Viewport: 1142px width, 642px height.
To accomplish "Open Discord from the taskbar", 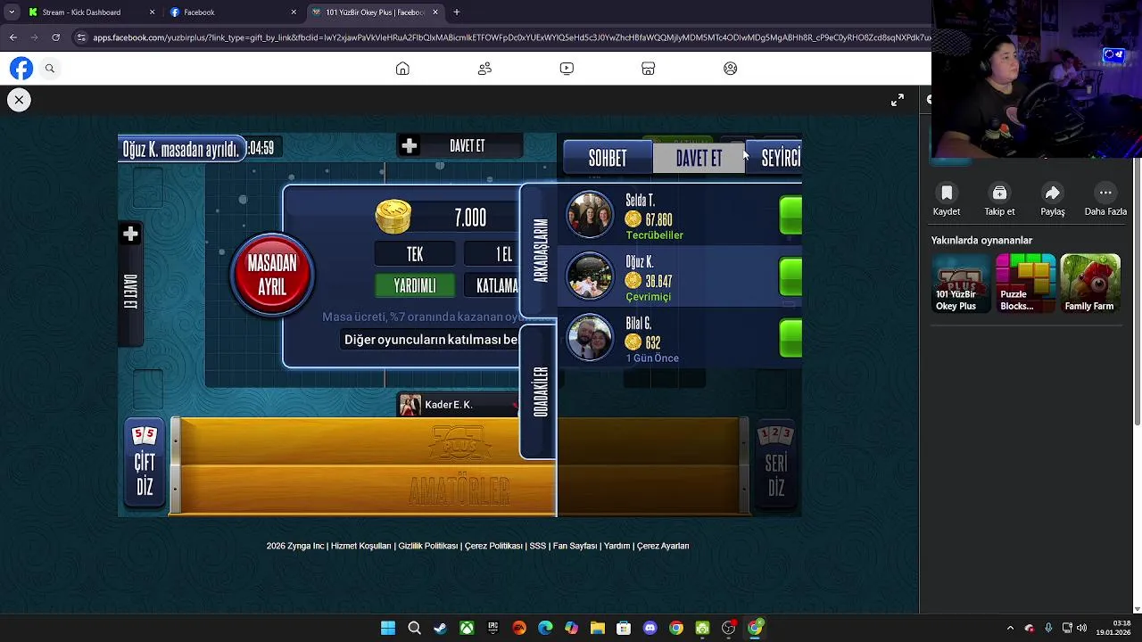I will click(x=650, y=628).
